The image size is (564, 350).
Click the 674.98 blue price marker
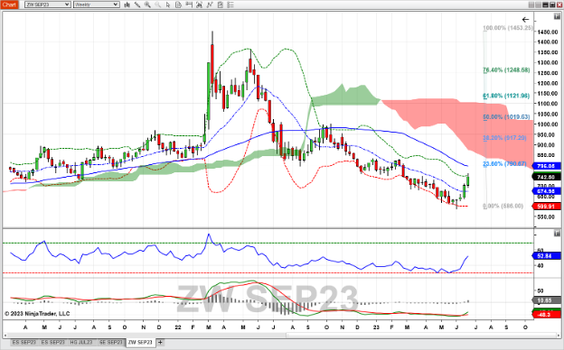pyautogui.click(x=546, y=191)
